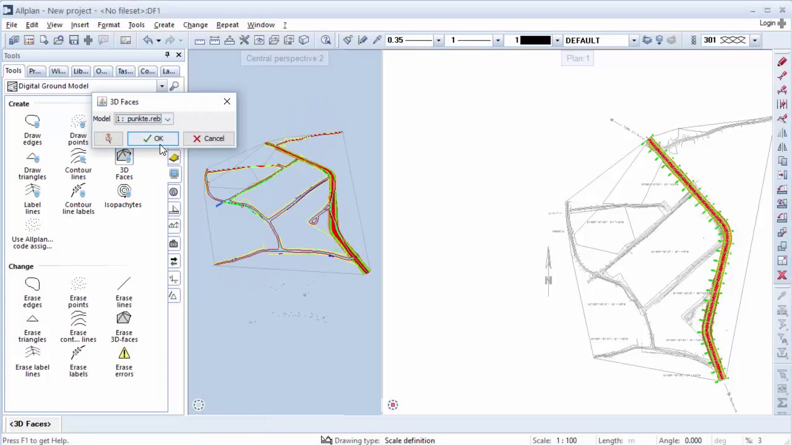Open the Undo history dropdown arrow
Screen dimensions: 792x445
point(158,40)
